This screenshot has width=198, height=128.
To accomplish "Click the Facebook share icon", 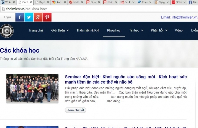I will [x=20, y=17].
